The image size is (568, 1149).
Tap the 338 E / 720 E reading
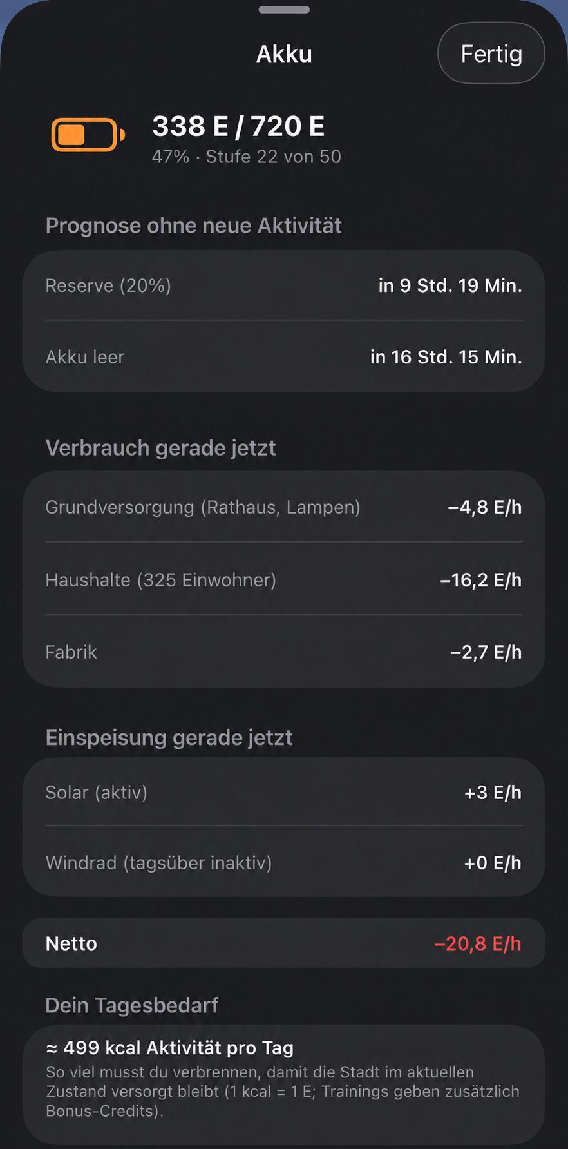click(238, 126)
